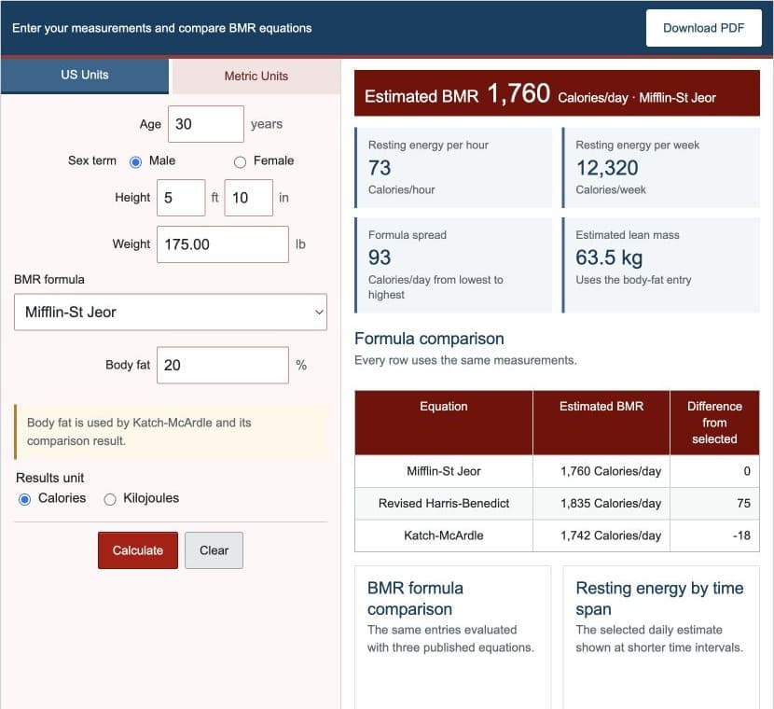
Task: Select Kilojoules as the results unit
Action: click(110, 499)
